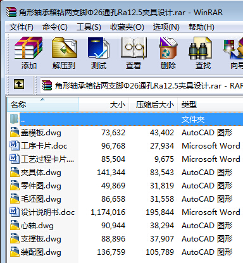Viewport: 243px width, 263px height.
Task: Click compressed size 195,844
Action: pyautogui.click(x=160, y=212)
